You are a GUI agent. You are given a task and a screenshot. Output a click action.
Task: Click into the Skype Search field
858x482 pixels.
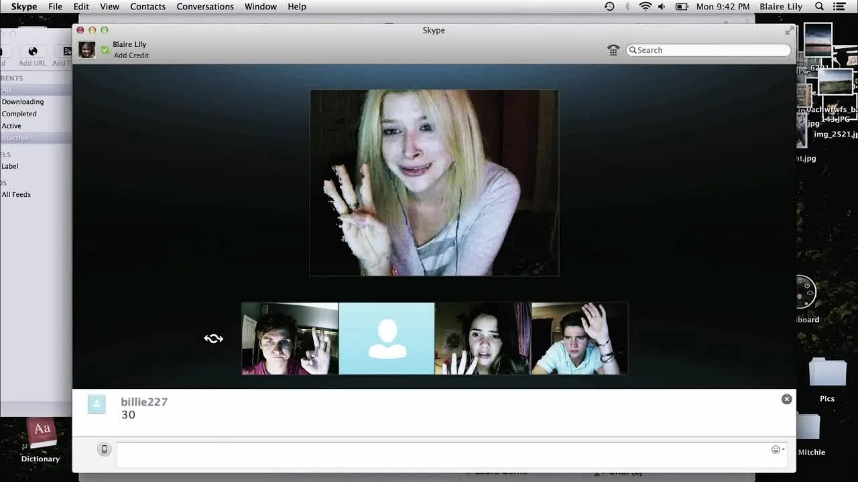click(709, 50)
